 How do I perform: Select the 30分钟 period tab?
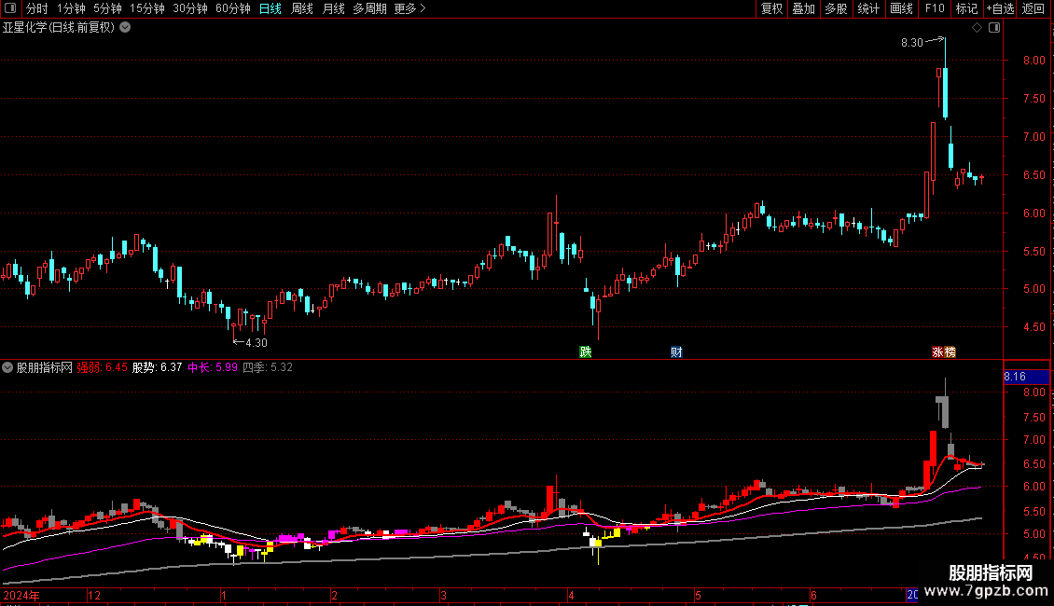[x=189, y=8]
